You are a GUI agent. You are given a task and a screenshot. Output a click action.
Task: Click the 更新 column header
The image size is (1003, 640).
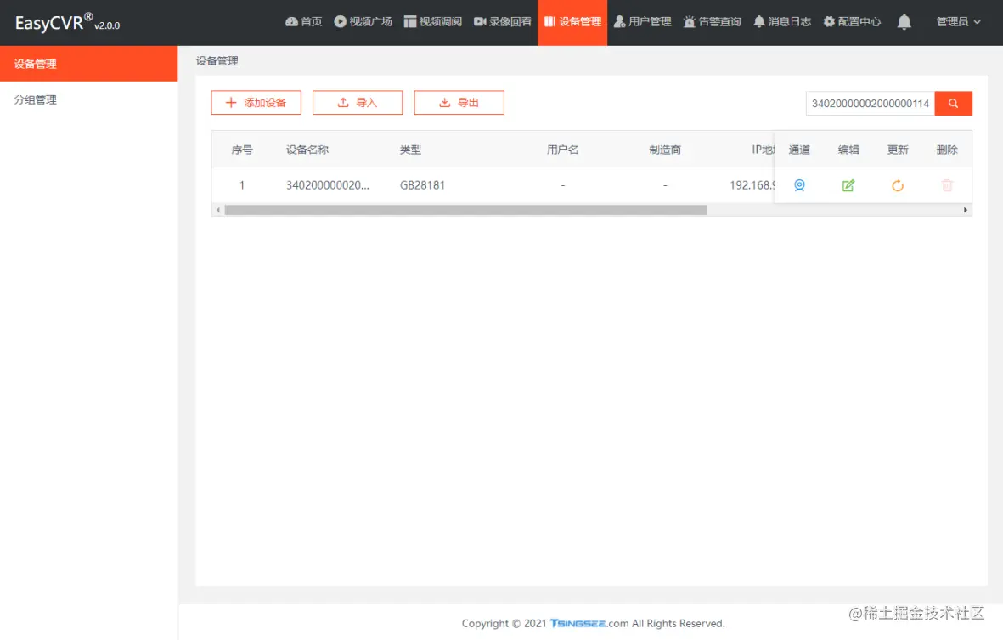pyautogui.click(x=898, y=150)
